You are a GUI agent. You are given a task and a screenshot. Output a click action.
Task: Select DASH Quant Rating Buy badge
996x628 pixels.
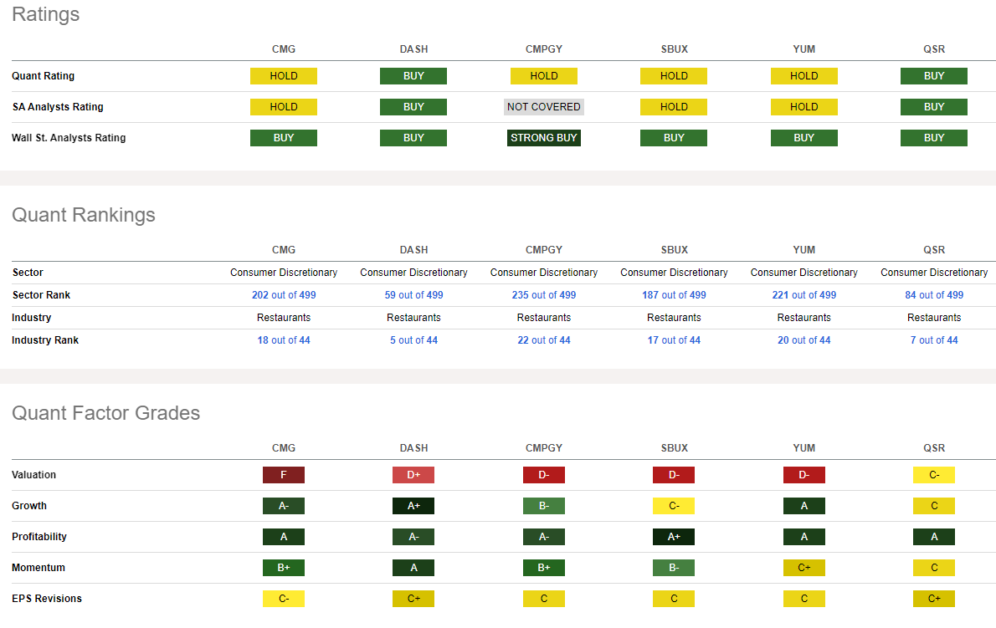(413, 76)
